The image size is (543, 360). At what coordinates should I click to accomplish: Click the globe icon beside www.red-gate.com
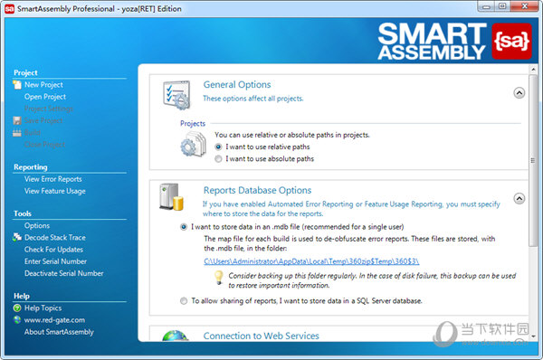[x=17, y=320]
